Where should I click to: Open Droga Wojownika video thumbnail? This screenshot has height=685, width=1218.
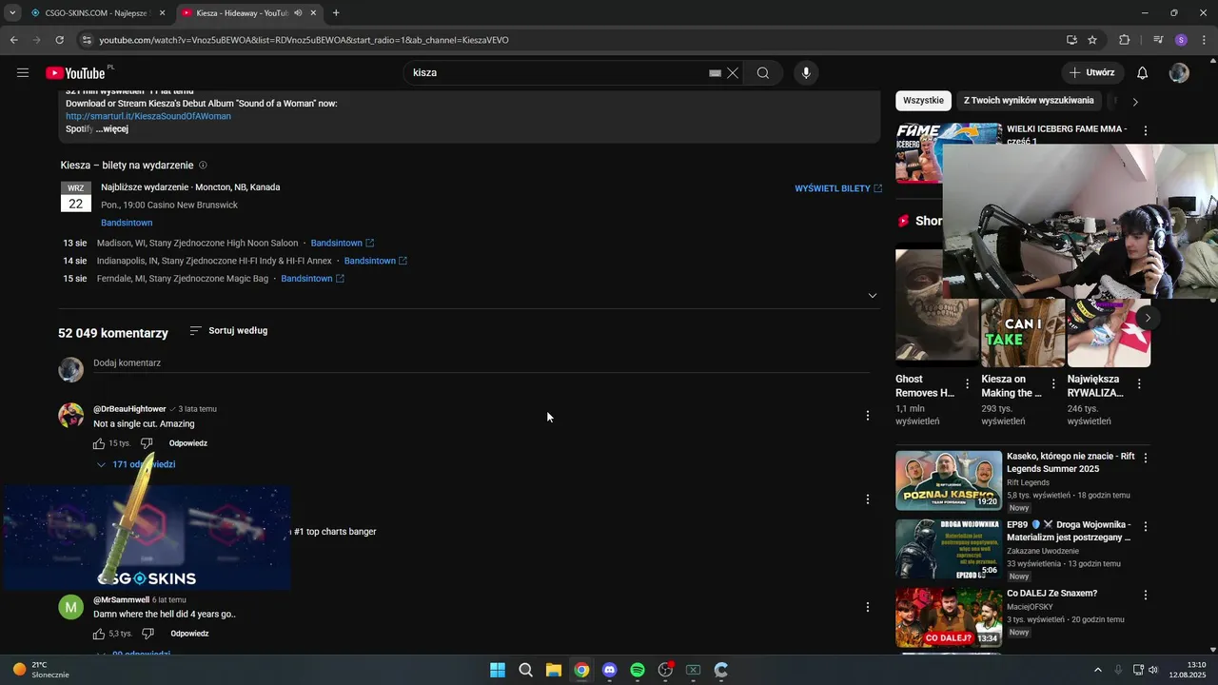(949, 549)
